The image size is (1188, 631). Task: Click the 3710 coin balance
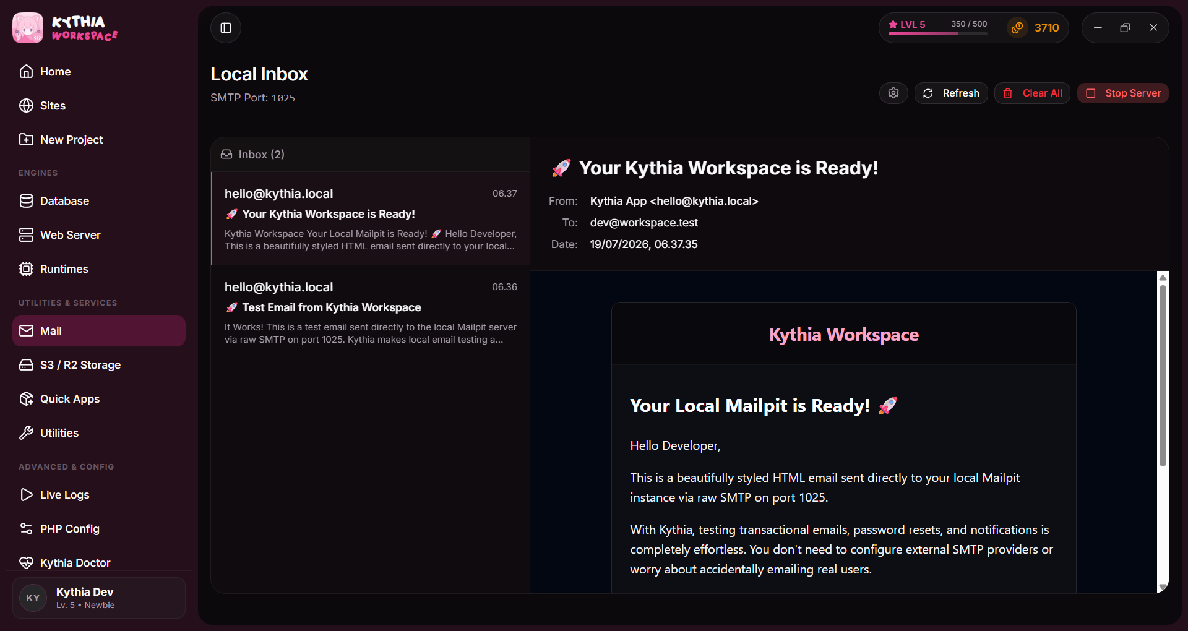pos(1046,28)
